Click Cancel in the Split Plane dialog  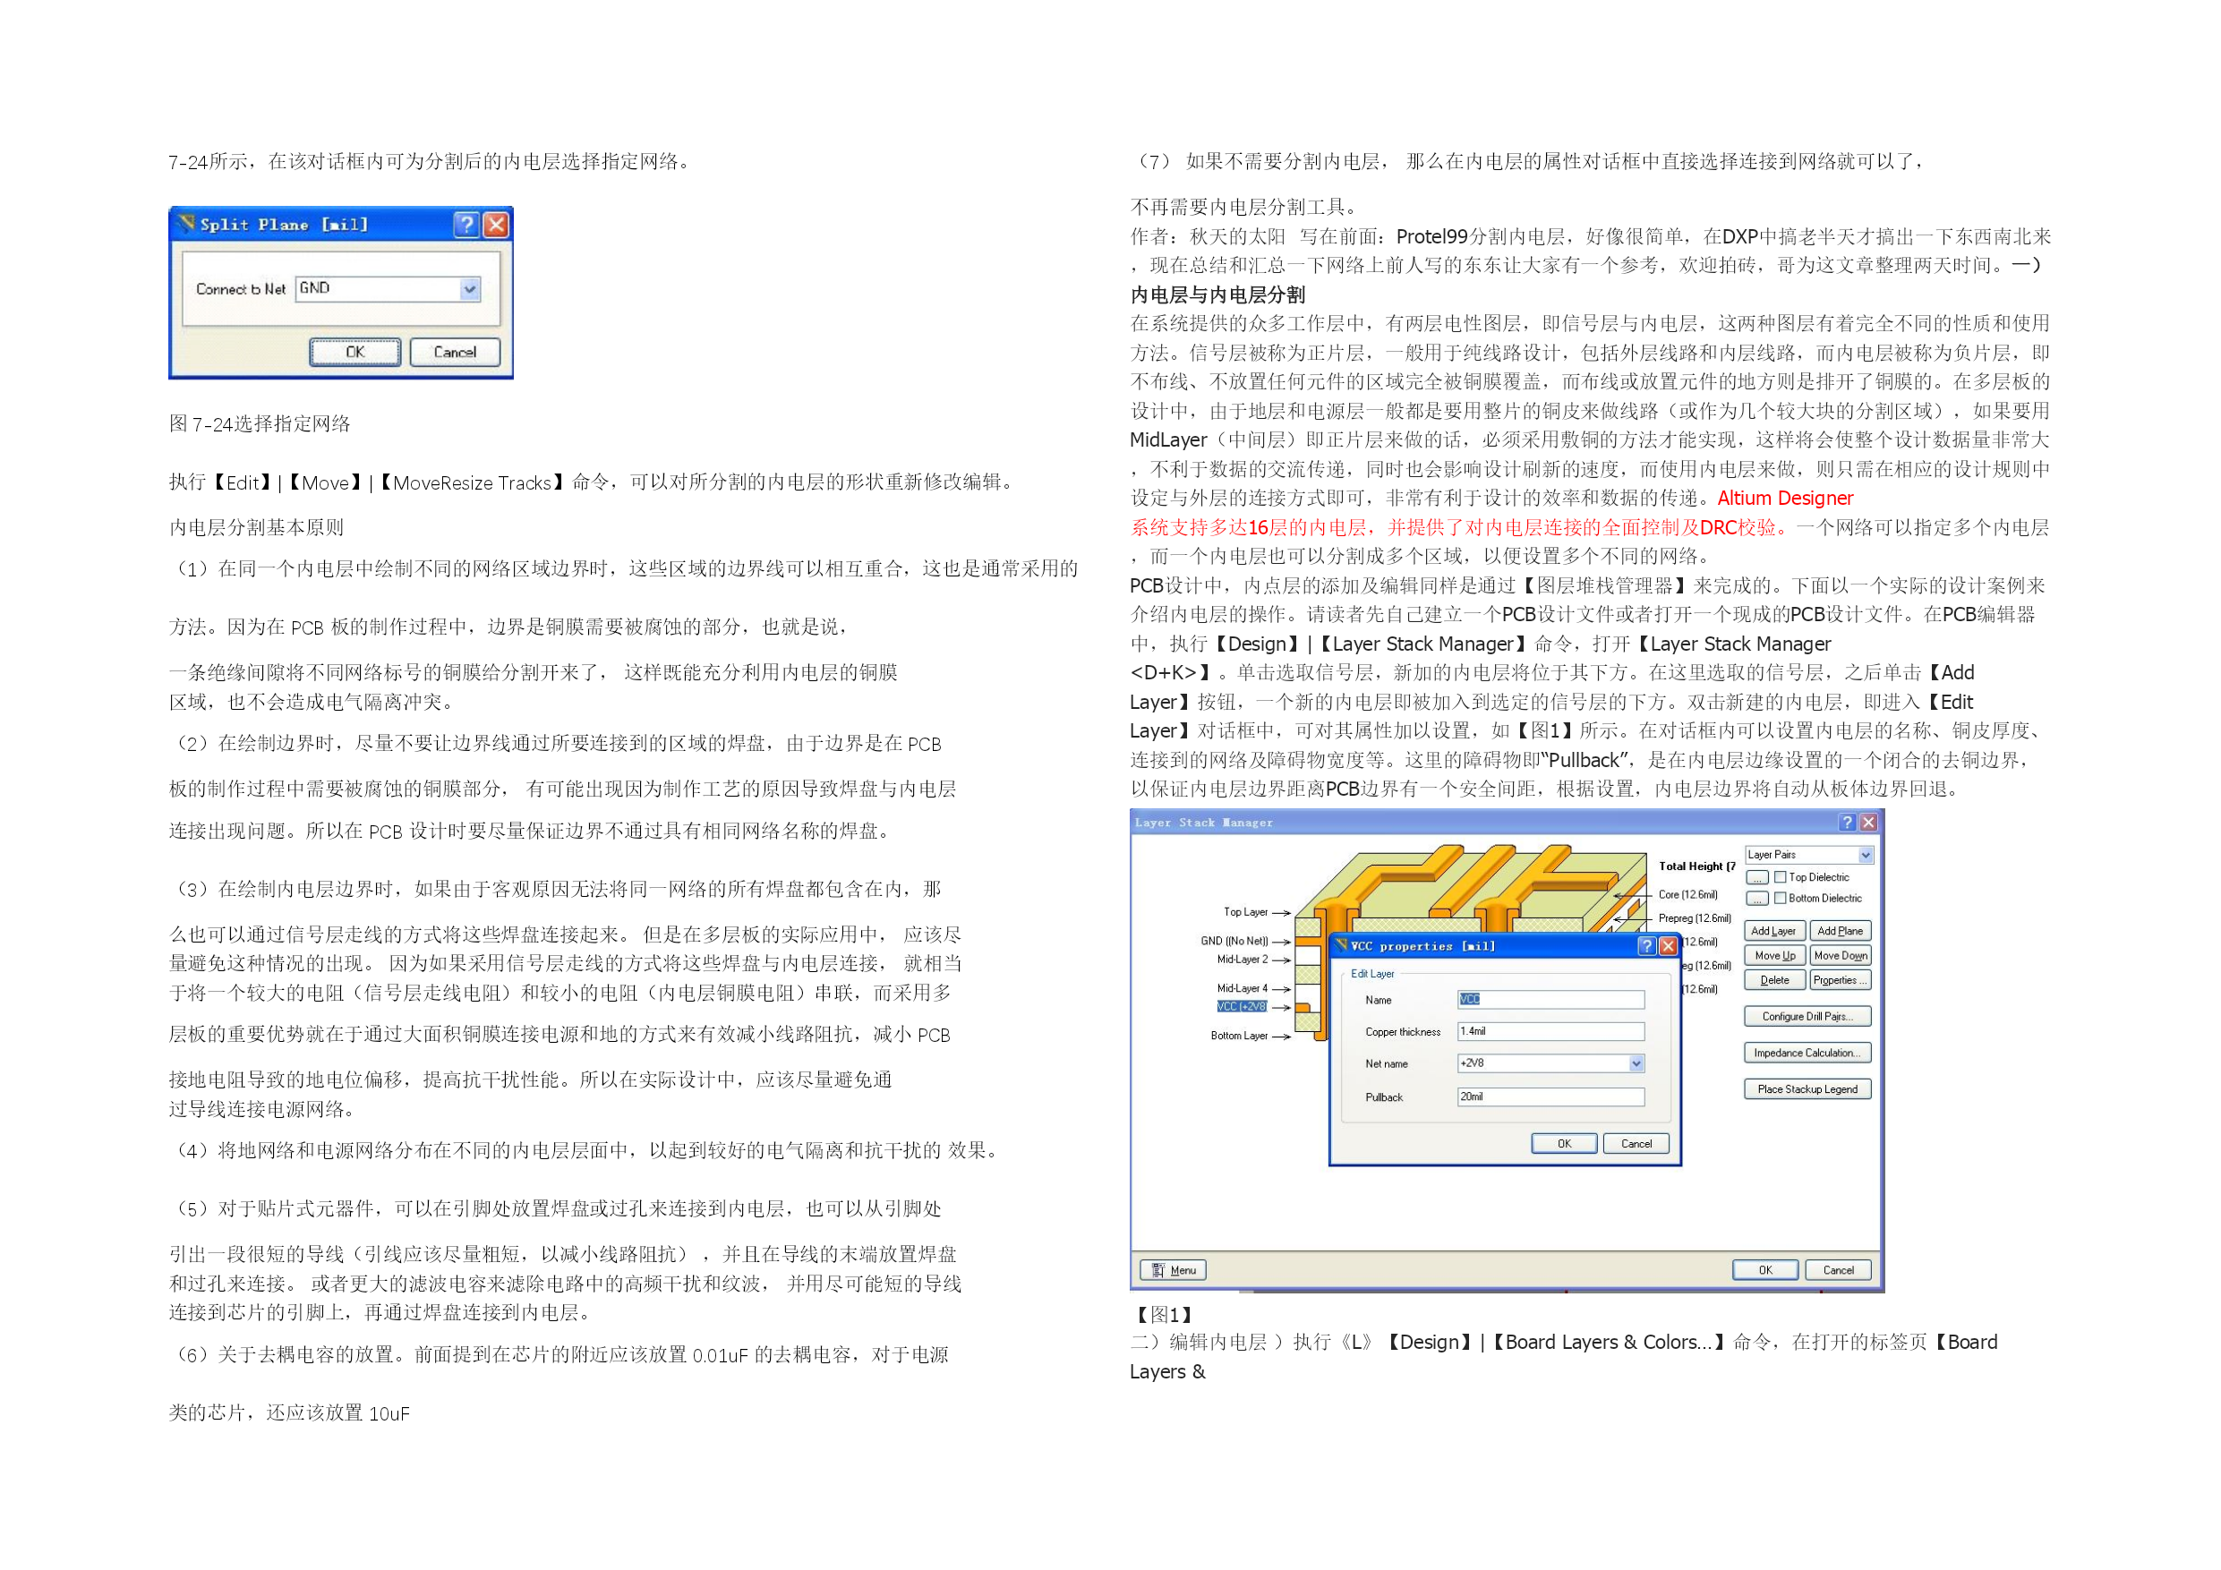[x=455, y=352]
